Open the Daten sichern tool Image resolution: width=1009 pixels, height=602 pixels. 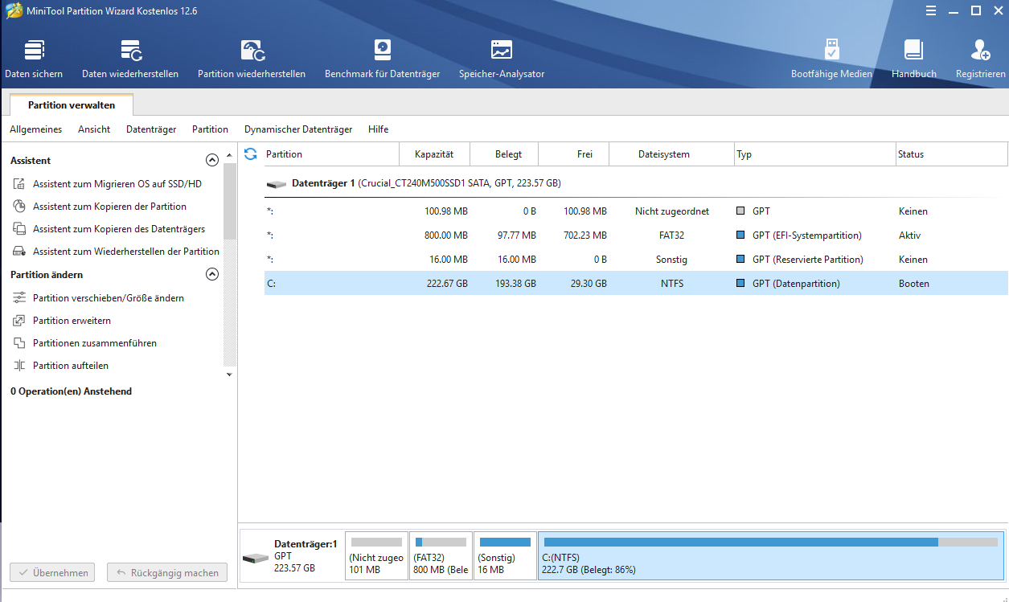pyautogui.click(x=34, y=59)
